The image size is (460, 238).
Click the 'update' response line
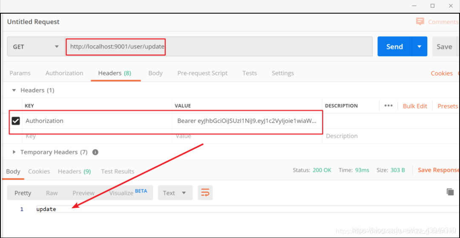pos(46,209)
